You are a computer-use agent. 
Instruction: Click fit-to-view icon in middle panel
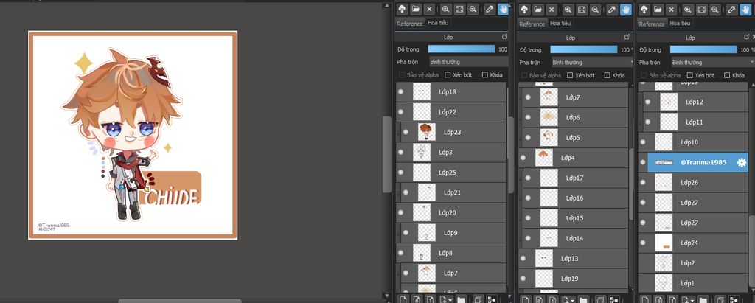pos(582,10)
